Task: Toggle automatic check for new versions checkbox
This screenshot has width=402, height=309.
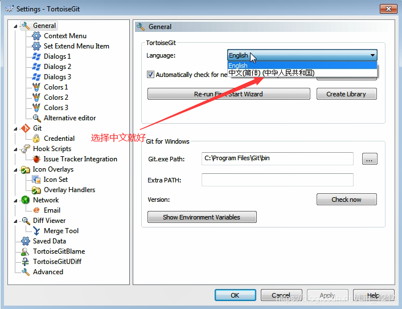Action: pos(150,75)
